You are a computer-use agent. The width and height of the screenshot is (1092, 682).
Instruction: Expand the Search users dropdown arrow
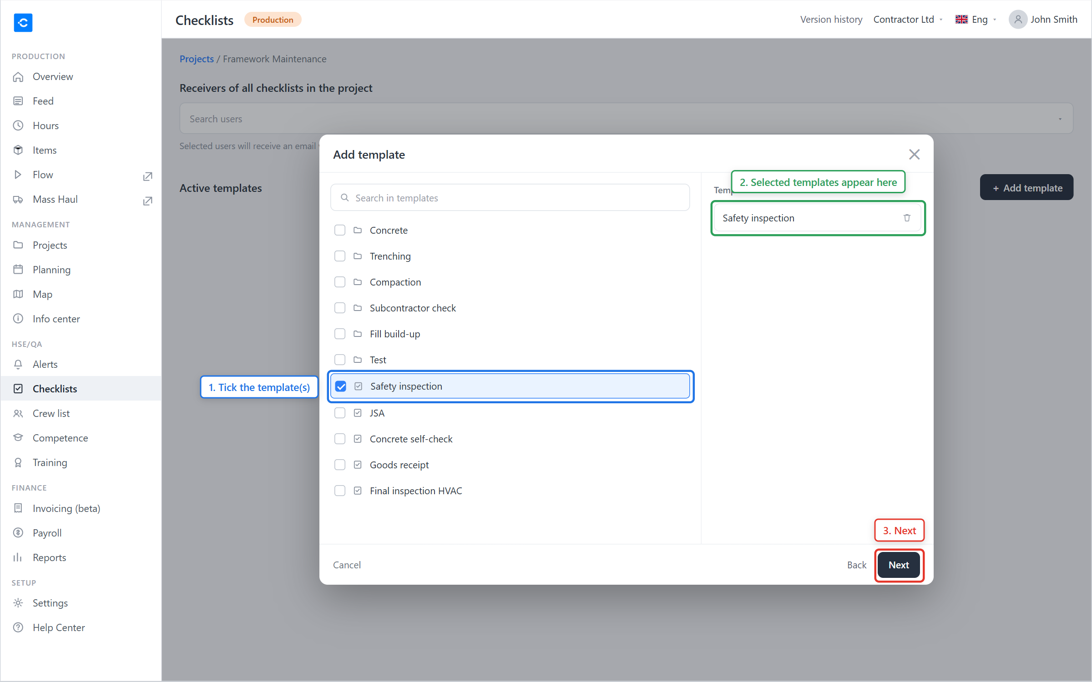(x=1060, y=119)
